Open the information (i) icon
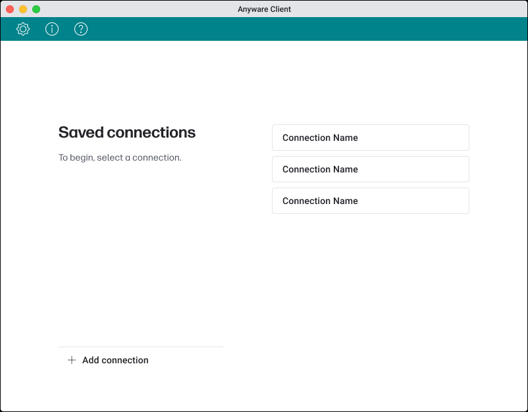The height and width of the screenshot is (412, 528). [52, 29]
